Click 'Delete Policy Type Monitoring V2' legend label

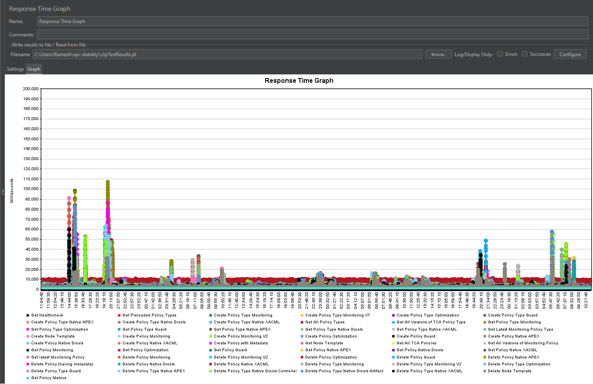point(429,364)
